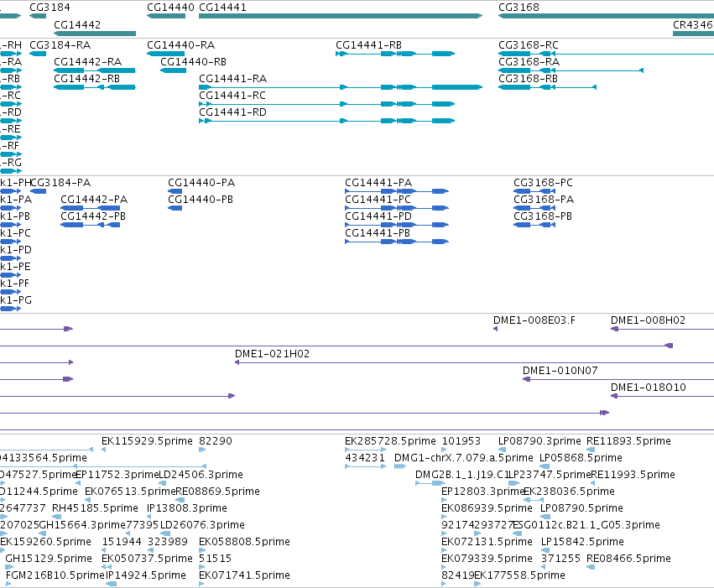Click EST label EK115929.5prime
The image size is (714, 588).
coord(147,441)
